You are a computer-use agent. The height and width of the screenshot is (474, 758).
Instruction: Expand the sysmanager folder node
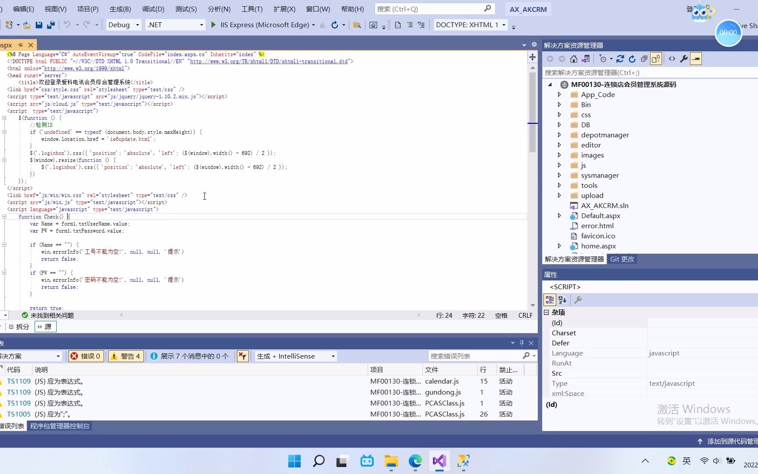click(x=559, y=175)
